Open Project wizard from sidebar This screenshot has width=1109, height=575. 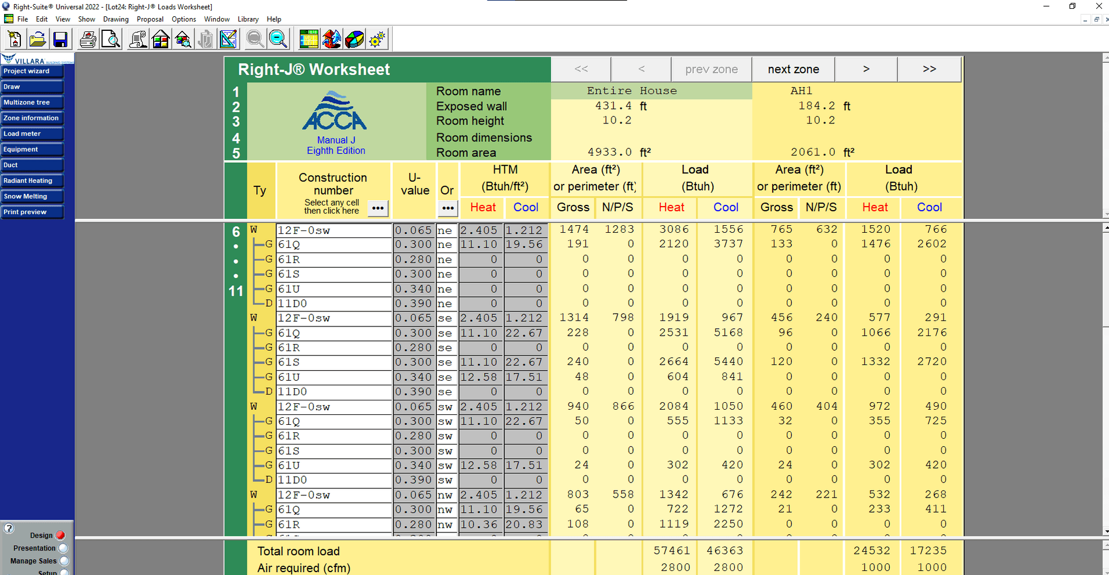(32, 71)
